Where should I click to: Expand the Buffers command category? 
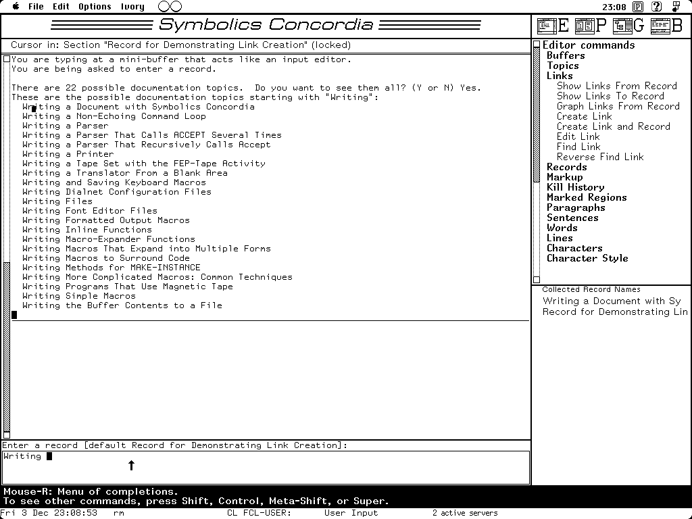pyautogui.click(x=566, y=55)
